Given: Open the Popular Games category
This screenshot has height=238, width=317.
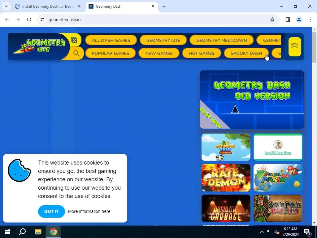Looking at the screenshot, I should click(x=111, y=53).
